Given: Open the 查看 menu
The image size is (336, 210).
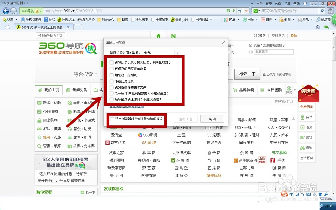Looking at the screenshot, I should [x=269, y=4].
